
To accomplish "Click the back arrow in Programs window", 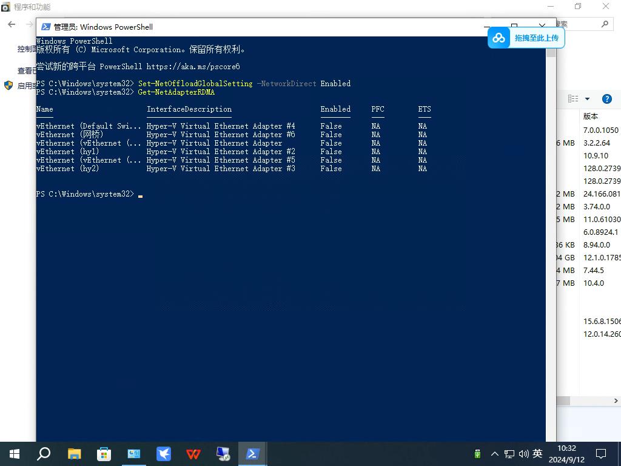I will click(x=12, y=24).
